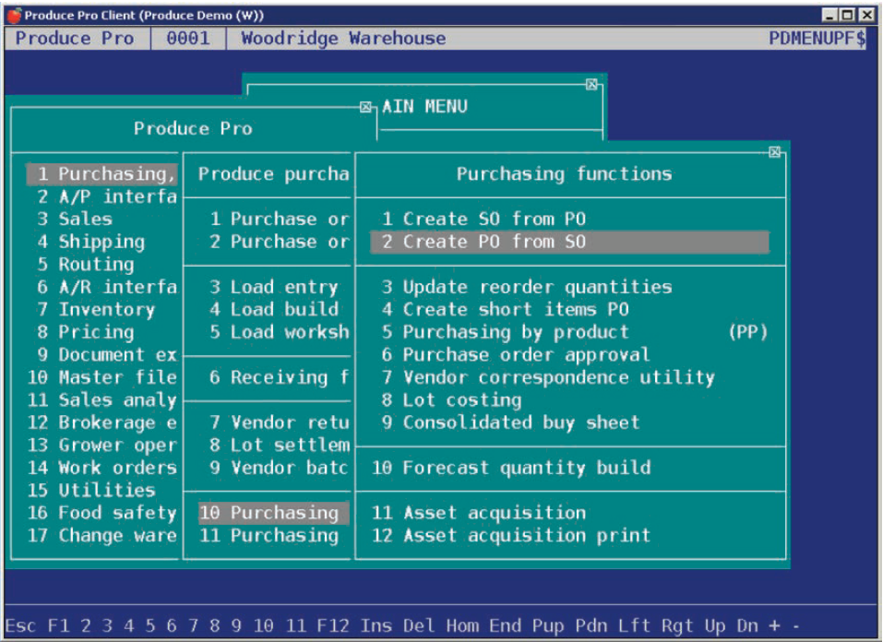This screenshot has height=642, width=883.
Task: Open 5 Purchasing by product
Action: point(575,332)
